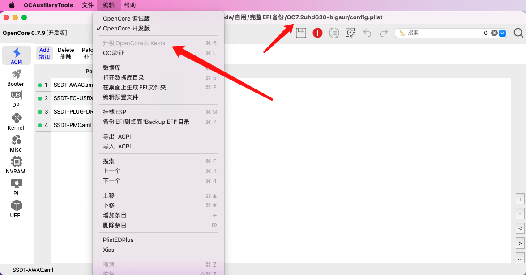
Task: Select the SSDT-PLUG-DR row
Action: tap(72, 111)
